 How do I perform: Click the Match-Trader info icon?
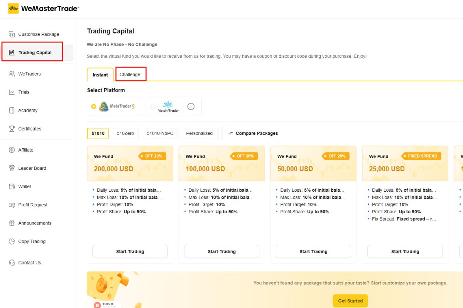point(191,107)
